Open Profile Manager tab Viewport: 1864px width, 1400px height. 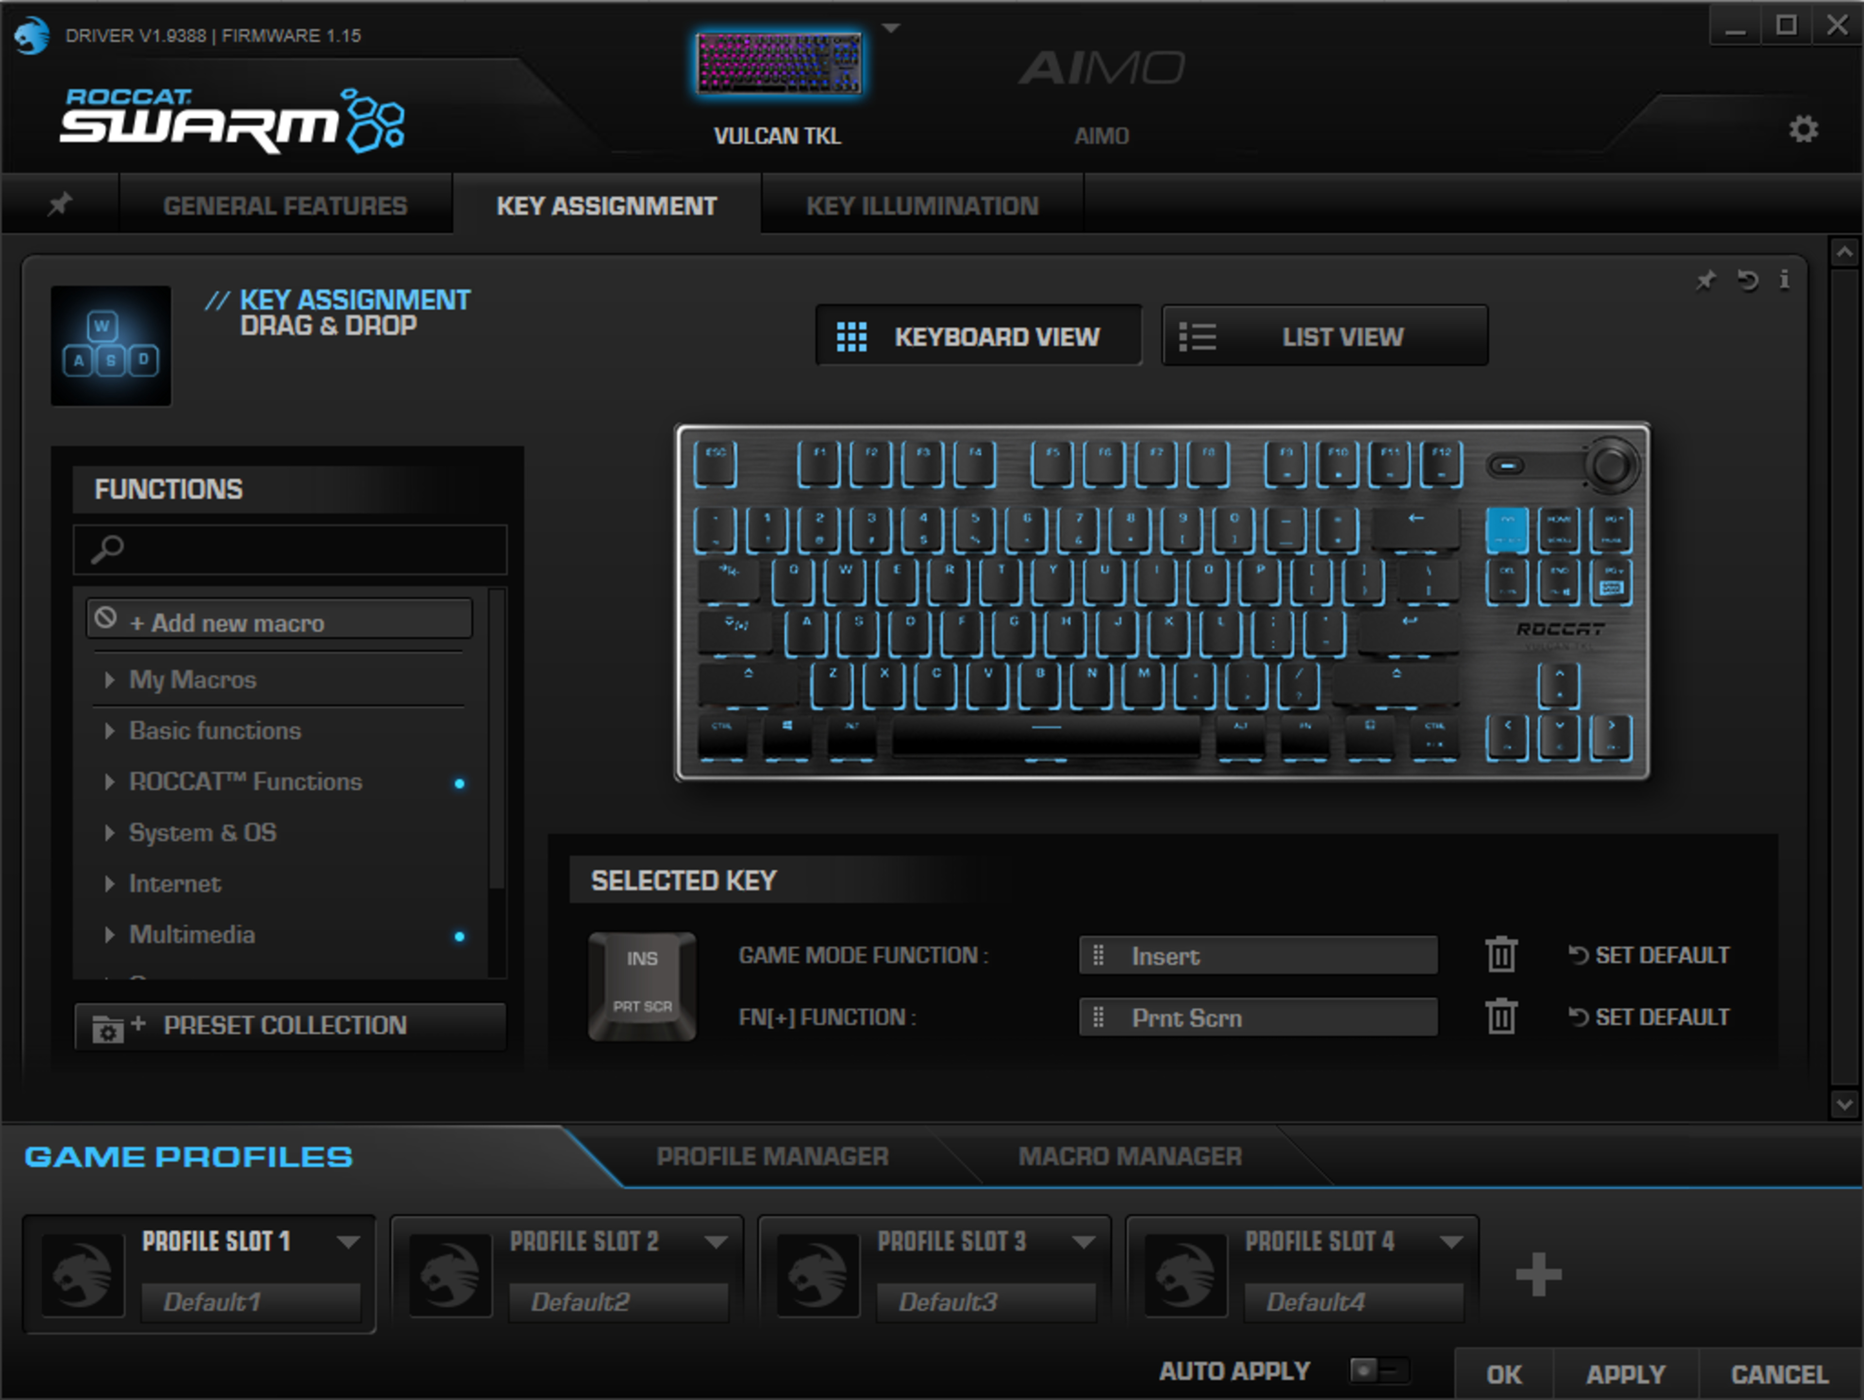(x=772, y=1156)
